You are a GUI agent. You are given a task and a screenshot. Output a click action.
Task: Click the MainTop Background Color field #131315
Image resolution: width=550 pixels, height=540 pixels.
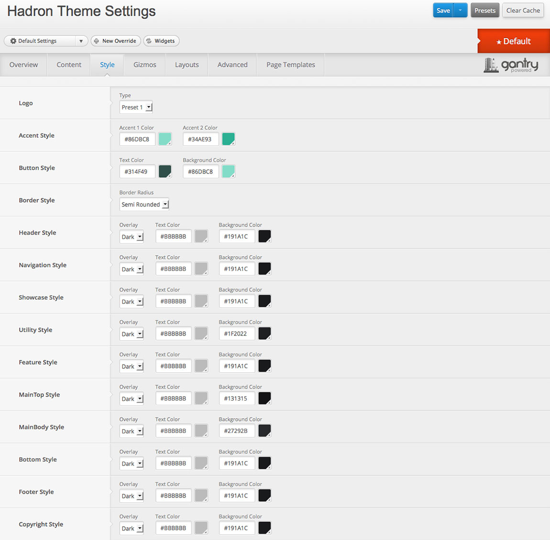point(237,399)
